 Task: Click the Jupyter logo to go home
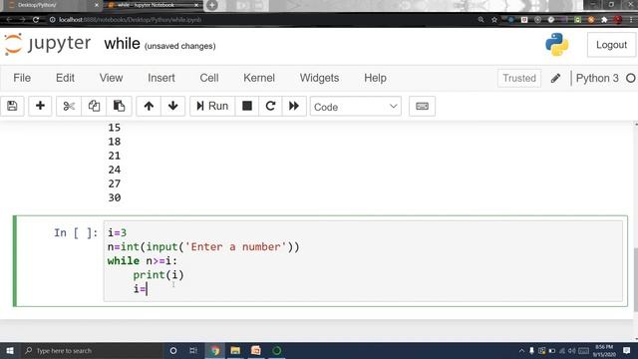click(48, 44)
